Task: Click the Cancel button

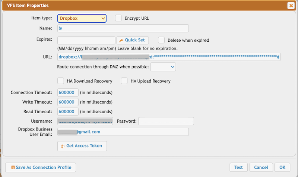Action: (261, 167)
